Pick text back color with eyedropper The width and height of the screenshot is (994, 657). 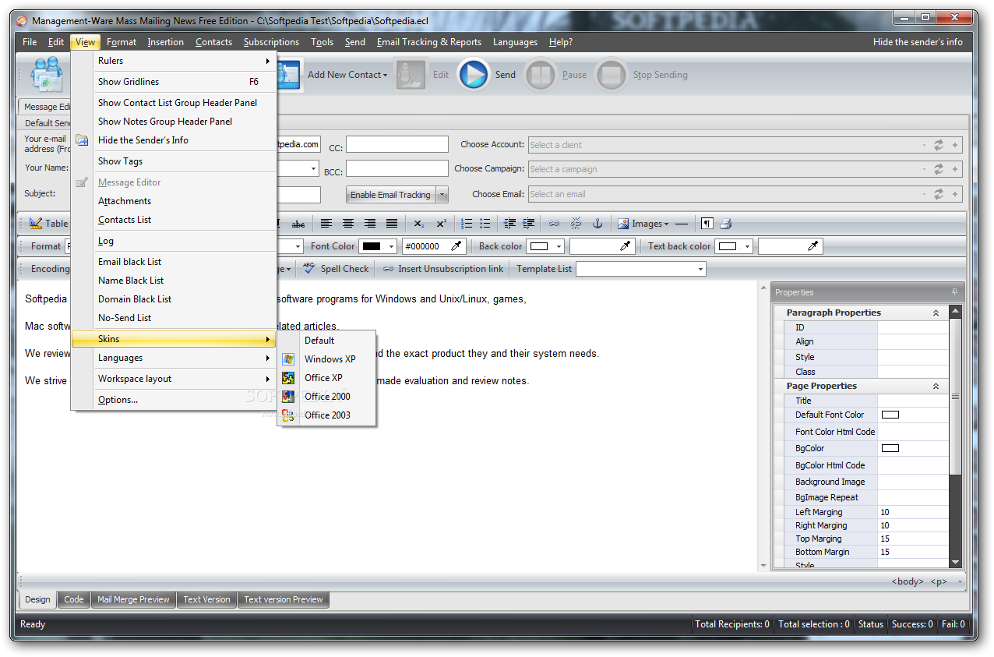[x=813, y=246]
